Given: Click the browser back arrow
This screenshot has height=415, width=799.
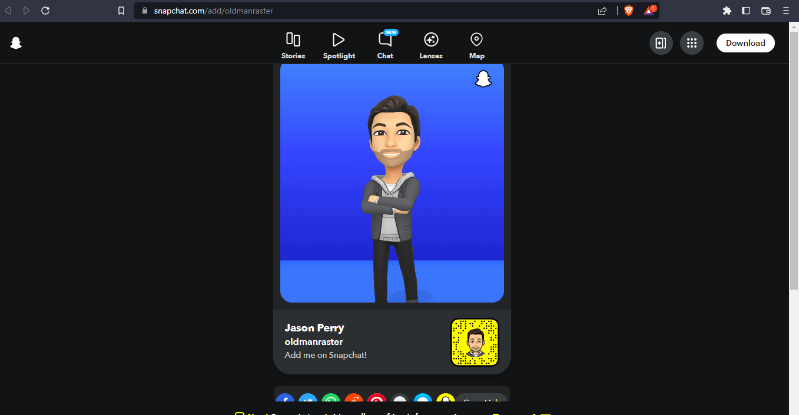Looking at the screenshot, I should click(8, 11).
